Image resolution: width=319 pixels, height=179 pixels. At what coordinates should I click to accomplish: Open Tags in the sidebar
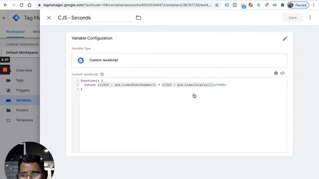pos(20,81)
